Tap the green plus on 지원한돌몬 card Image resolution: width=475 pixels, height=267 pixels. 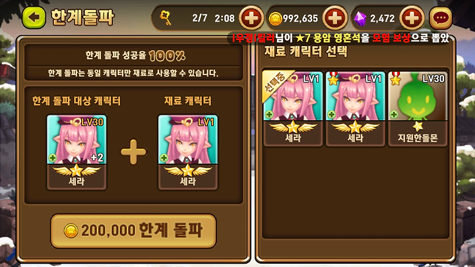(394, 114)
